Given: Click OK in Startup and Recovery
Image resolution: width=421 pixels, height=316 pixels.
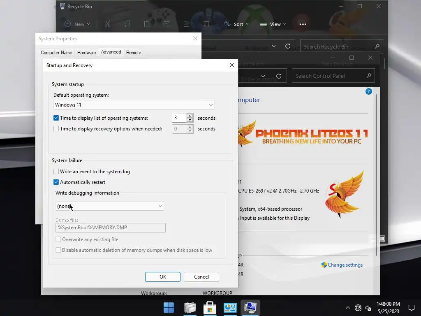Looking at the screenshot, I should tap(163, 277).
